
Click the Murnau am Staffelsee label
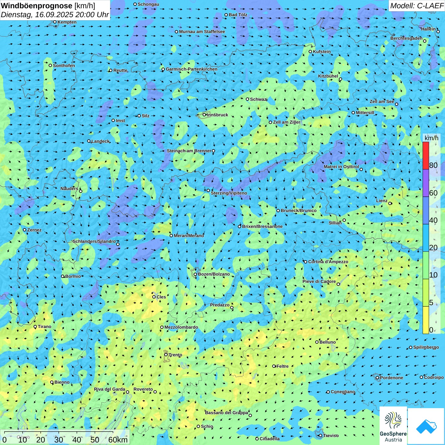(x=202, y=31)
